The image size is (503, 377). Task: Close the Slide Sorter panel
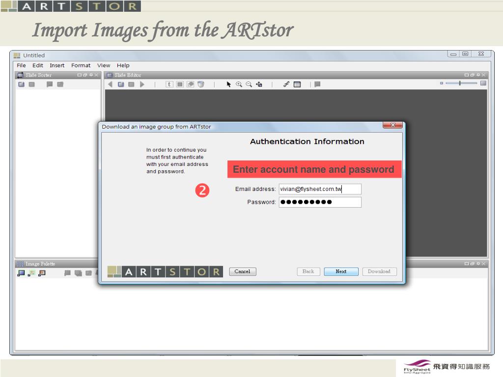point(96,75)
